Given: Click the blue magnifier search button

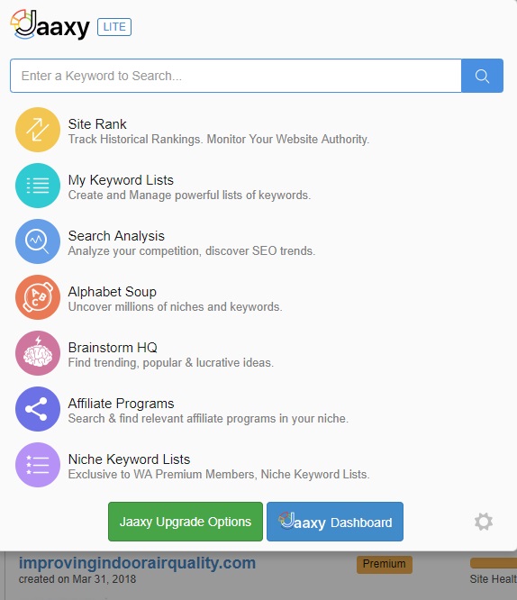Looking at the screenshot, I should (482, 76).
